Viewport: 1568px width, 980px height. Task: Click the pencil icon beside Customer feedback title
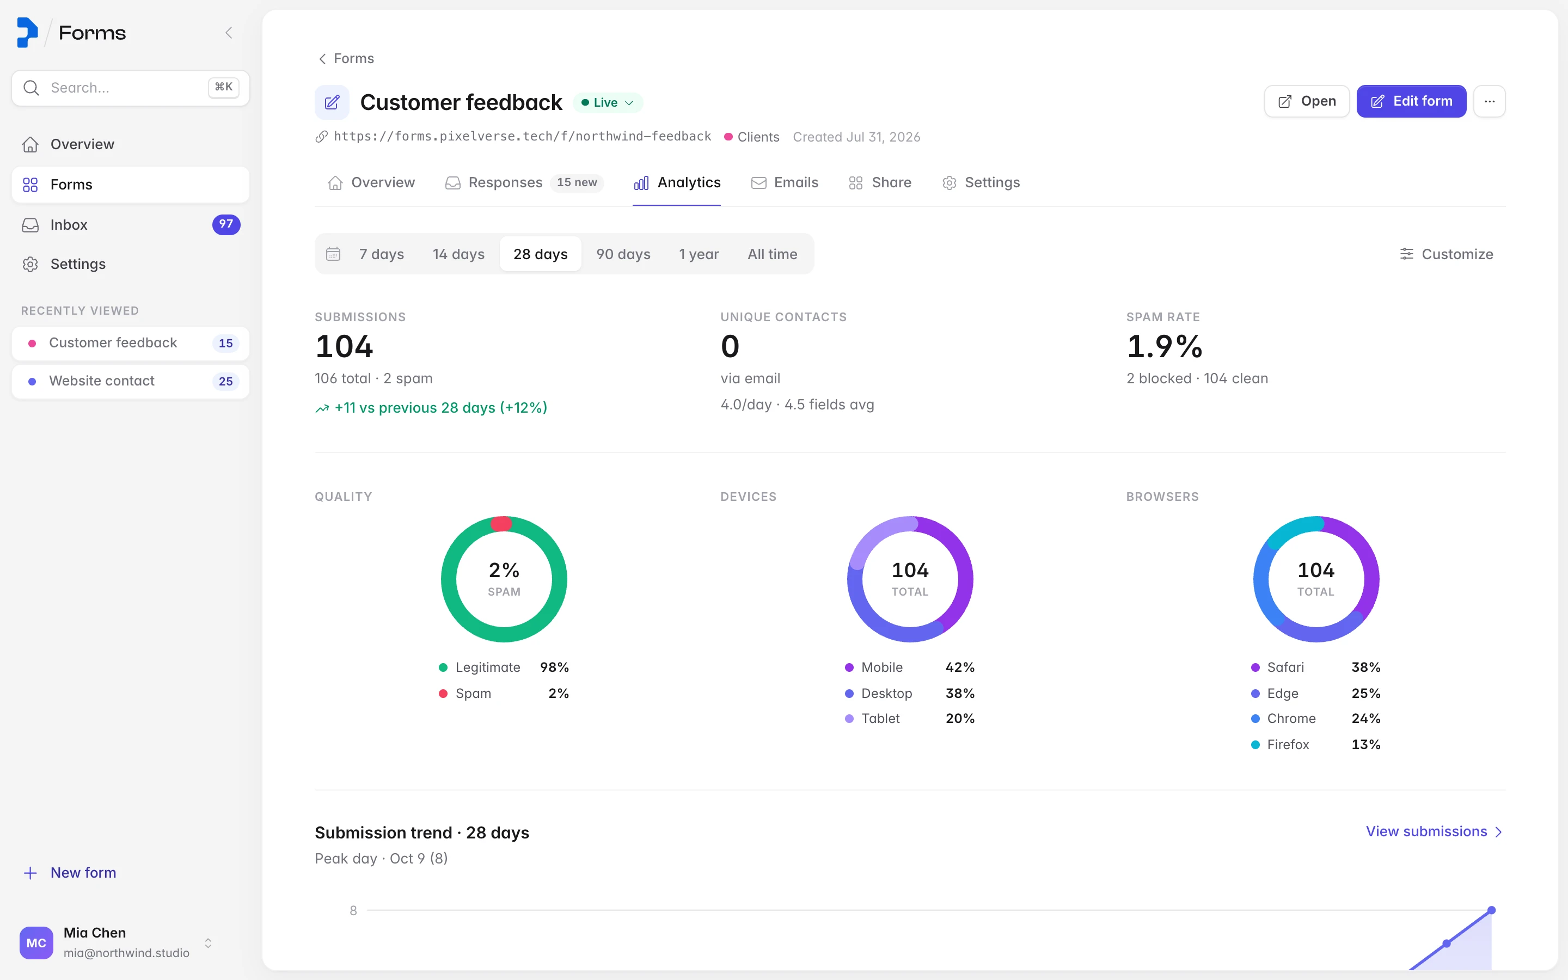pyautogui.click(x=332, y=102)
